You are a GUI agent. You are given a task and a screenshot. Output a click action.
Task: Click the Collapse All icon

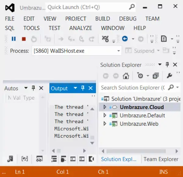click(156, 76)
